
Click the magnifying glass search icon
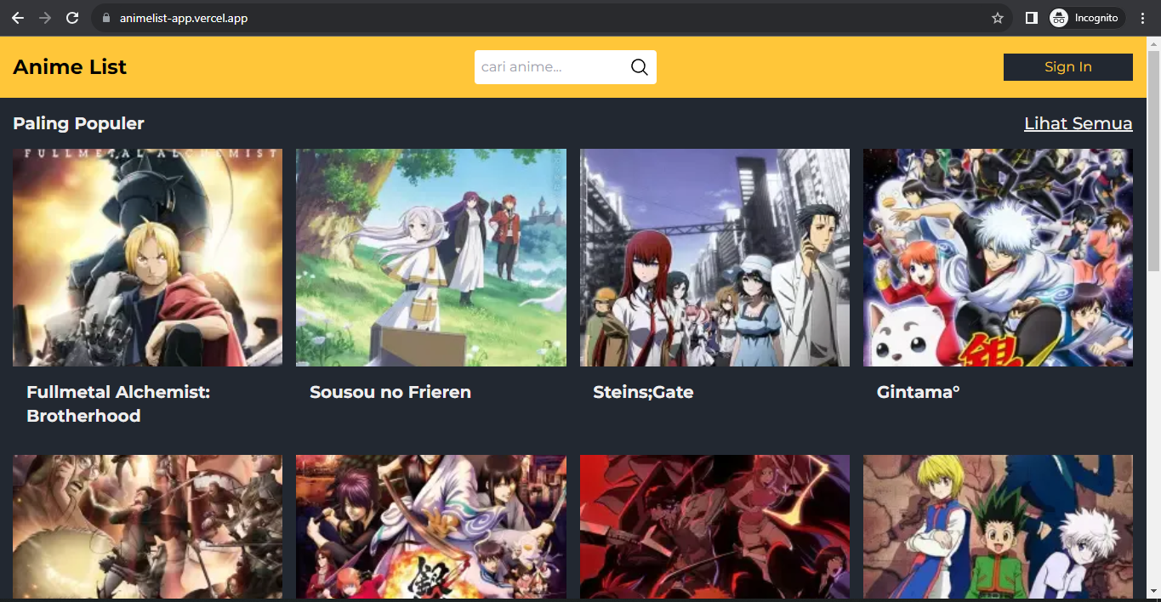click(x=639, y=67)
